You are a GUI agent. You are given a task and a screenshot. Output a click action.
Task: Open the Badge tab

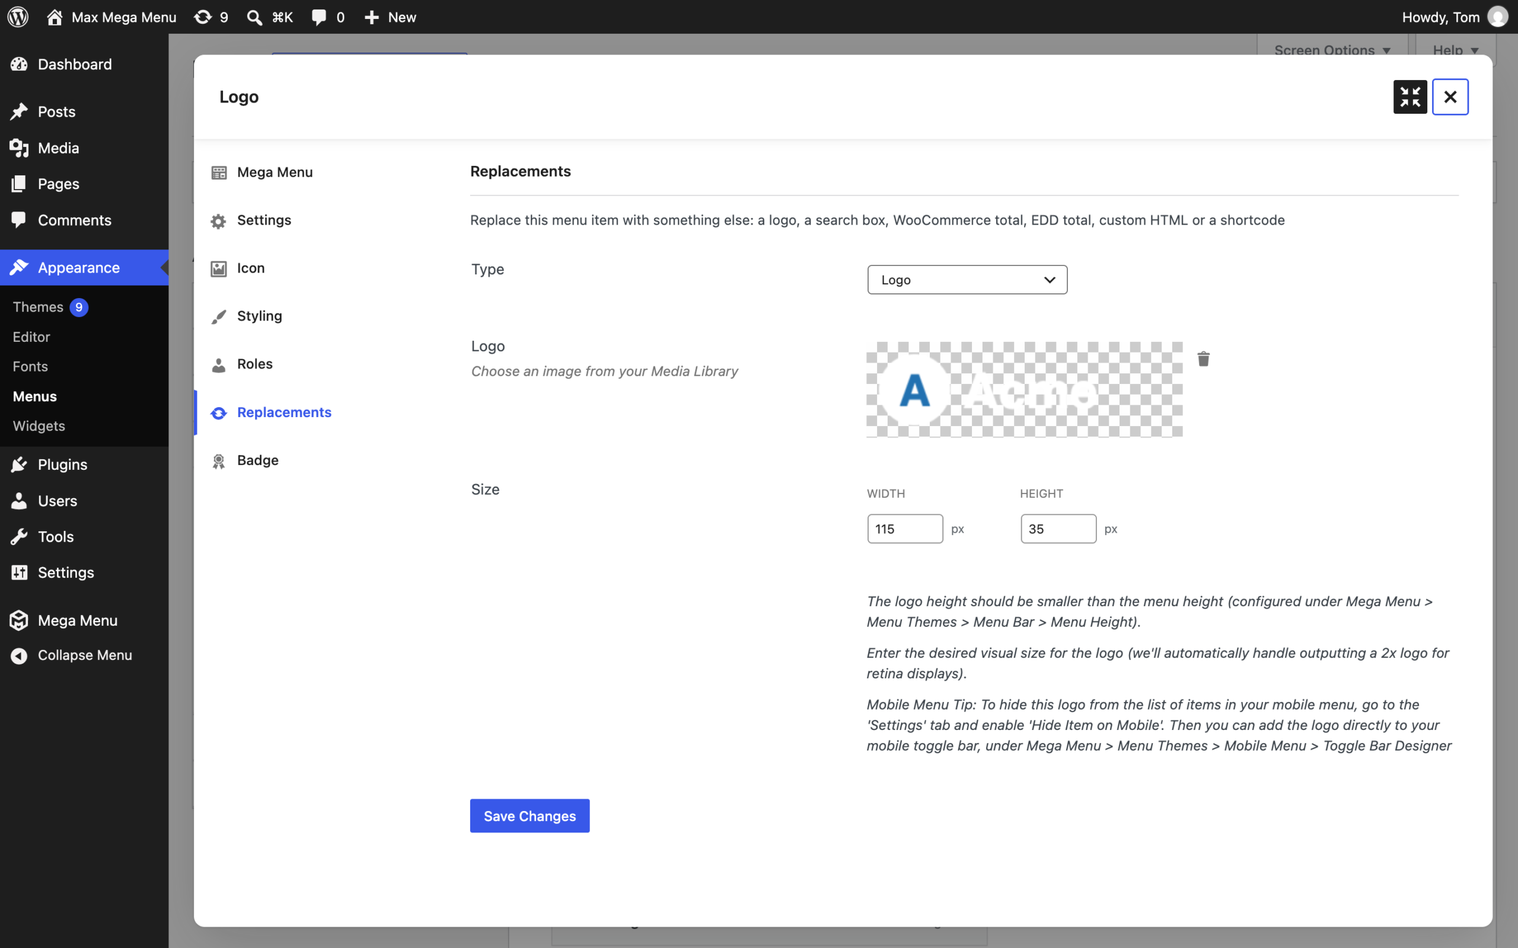click(245, 461)
